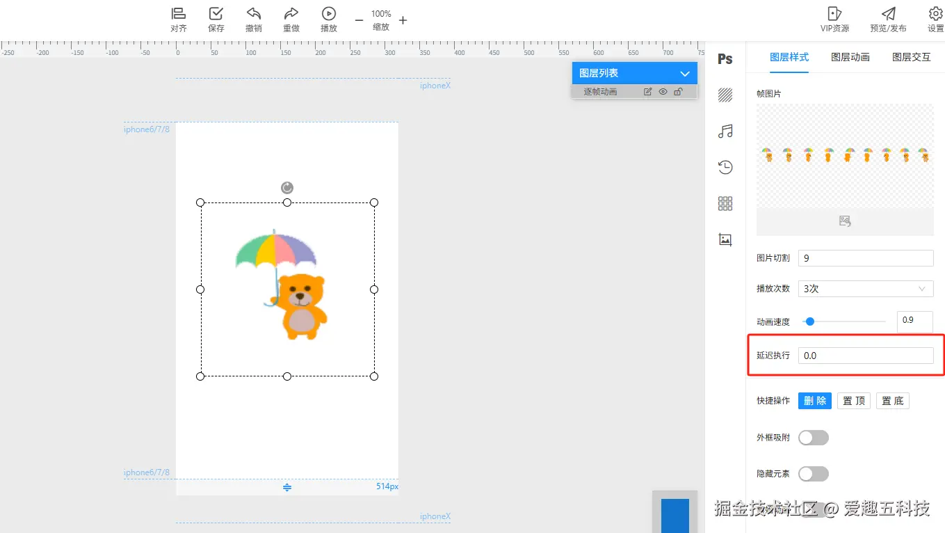
Task: Toggle the 隐藏元素 switch
Action: point(814,474)
